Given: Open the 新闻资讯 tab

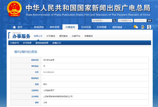Looking at the screenshot, I should tap(39, 27).
